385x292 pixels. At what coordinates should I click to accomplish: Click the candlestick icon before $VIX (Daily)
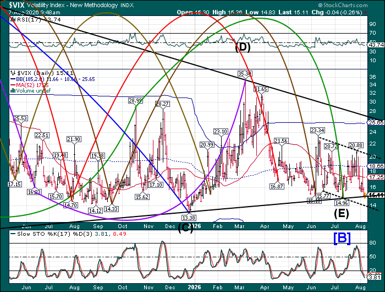click(x=12, y=73)
